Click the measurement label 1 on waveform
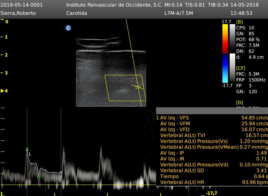 coord(30,154)
